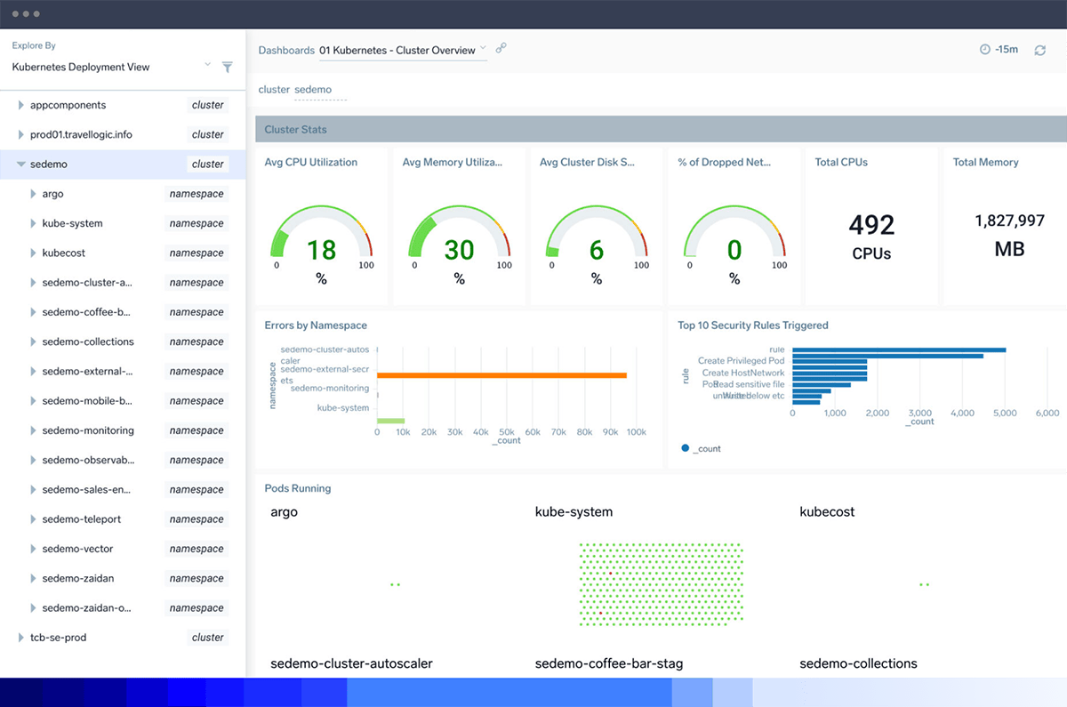Screen dimensions: 1067x707
Task: Open the filter icon in the Explore By panel
Action: pyautogui.click(x=228, y=67)
